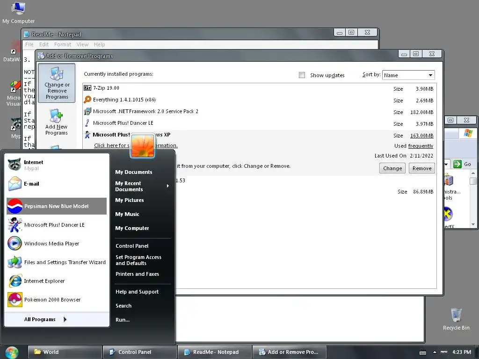Image resolution: width=479 pixels, height=359 pixels.
Task: Open My Documents from Start menu
Action: pos(133,172)
